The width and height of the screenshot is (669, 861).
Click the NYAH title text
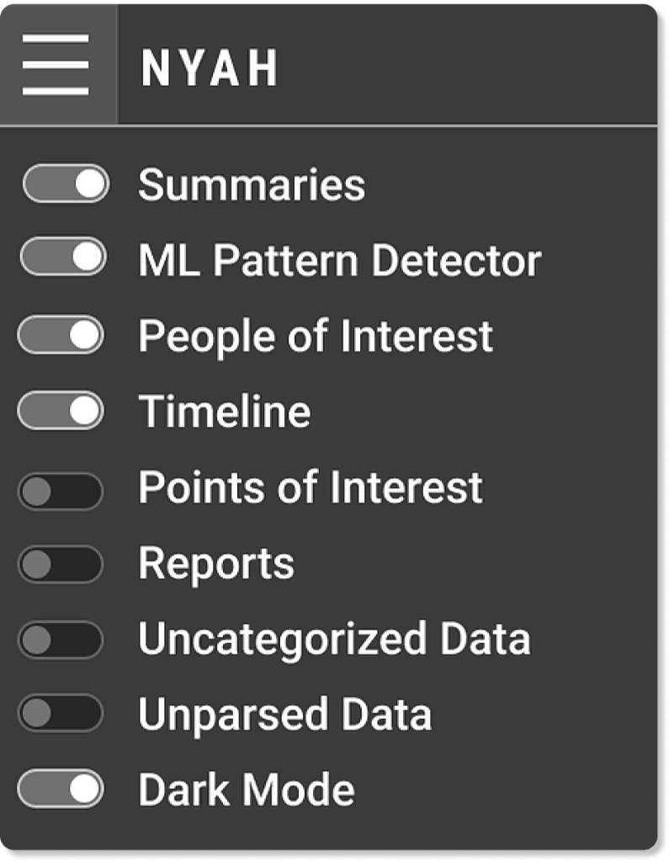[210, 68]
